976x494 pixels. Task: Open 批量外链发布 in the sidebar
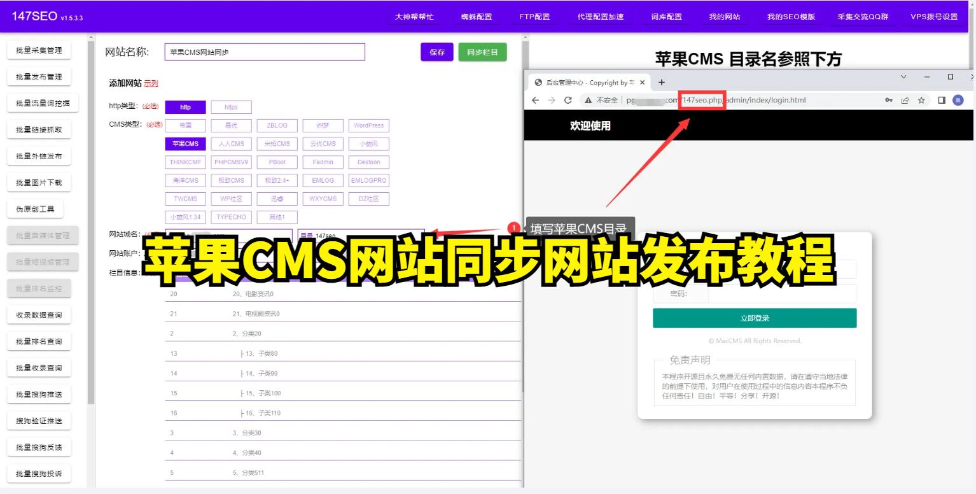(x=39, y=156)
